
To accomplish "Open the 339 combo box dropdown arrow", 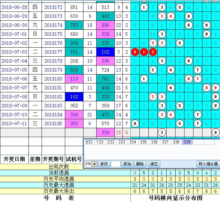I will [x=95, y=164].
